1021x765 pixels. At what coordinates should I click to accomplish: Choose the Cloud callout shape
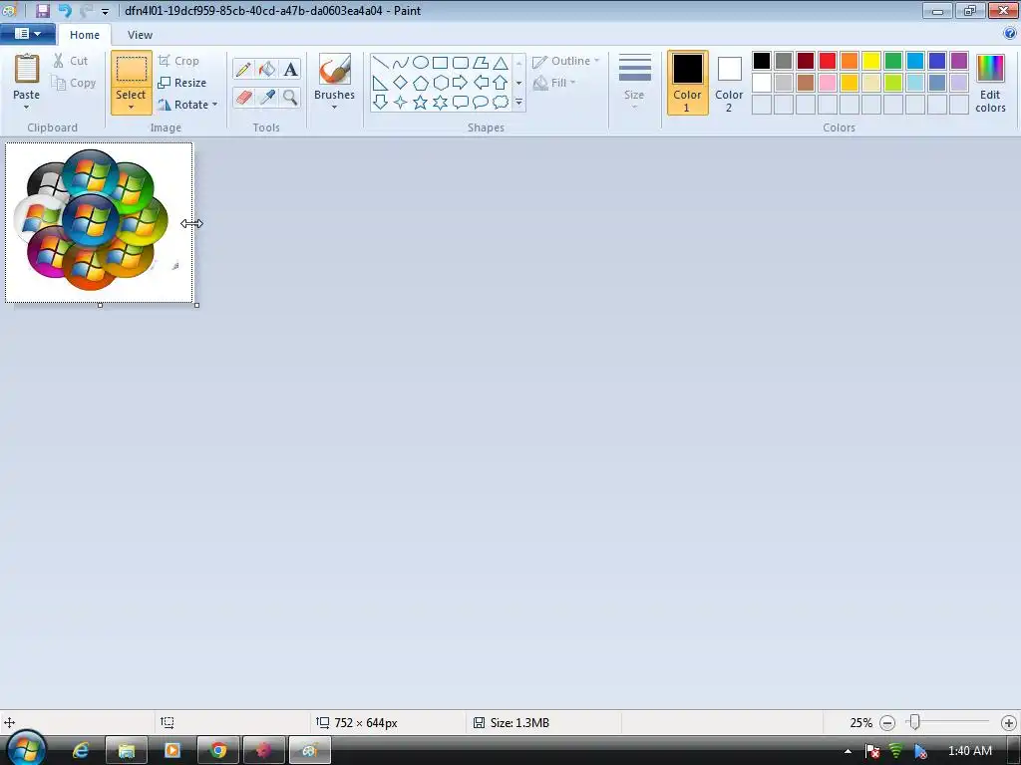coord(501,103)
